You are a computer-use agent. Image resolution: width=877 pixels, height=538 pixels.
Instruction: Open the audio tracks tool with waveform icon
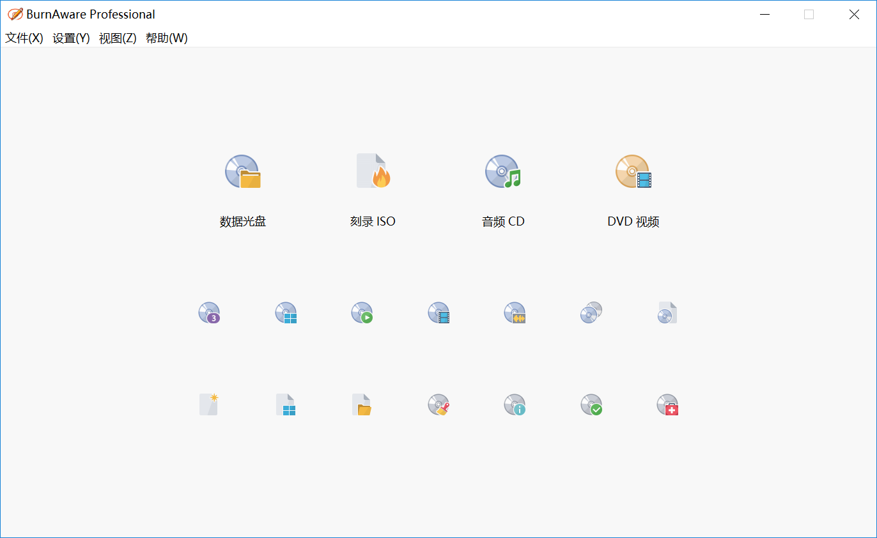click(x=515, y=312)
